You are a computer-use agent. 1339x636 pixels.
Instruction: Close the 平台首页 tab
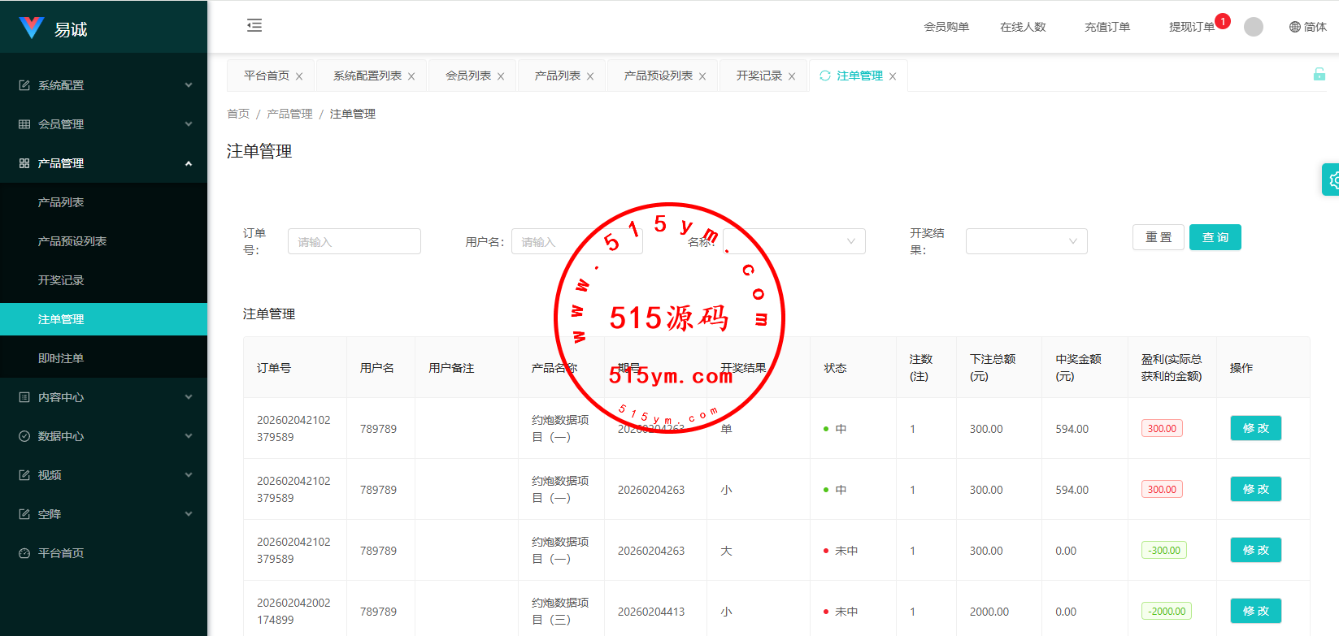299,76
